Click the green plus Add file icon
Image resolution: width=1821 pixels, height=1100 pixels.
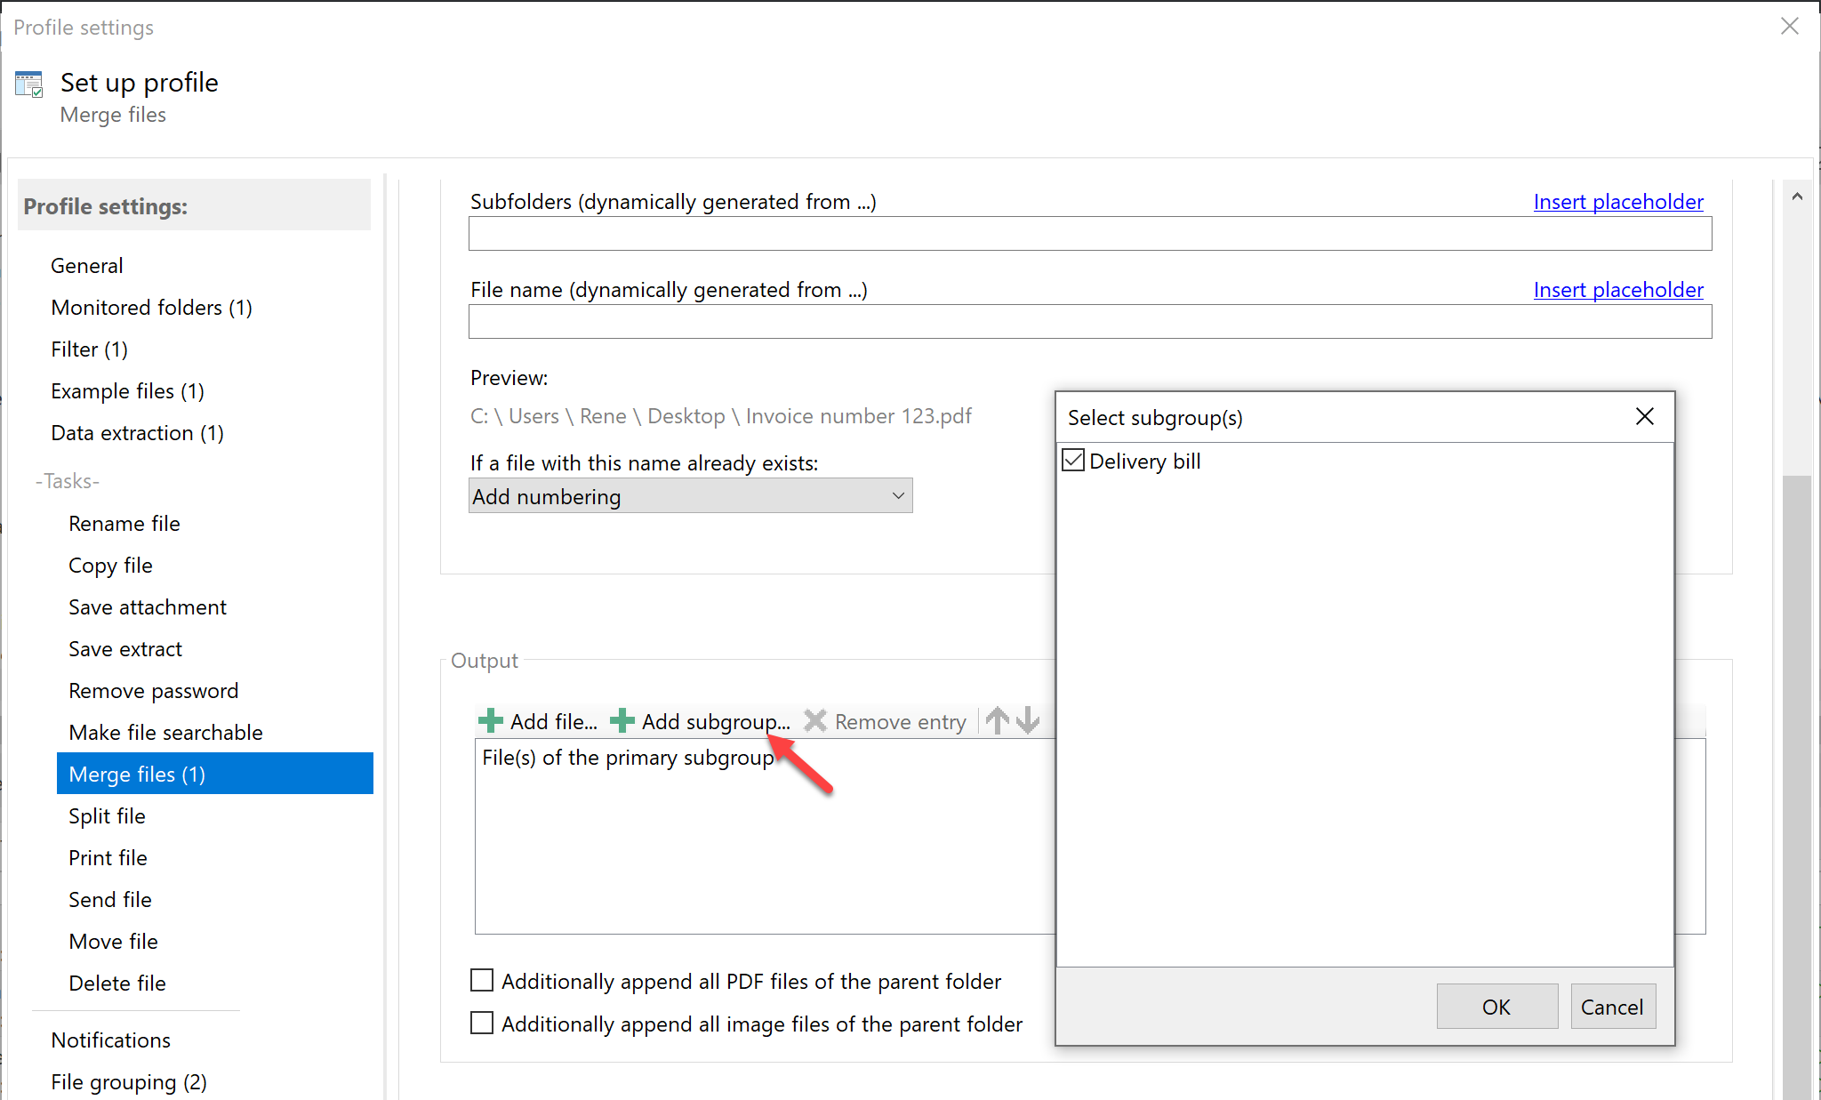tap(491, 721)
